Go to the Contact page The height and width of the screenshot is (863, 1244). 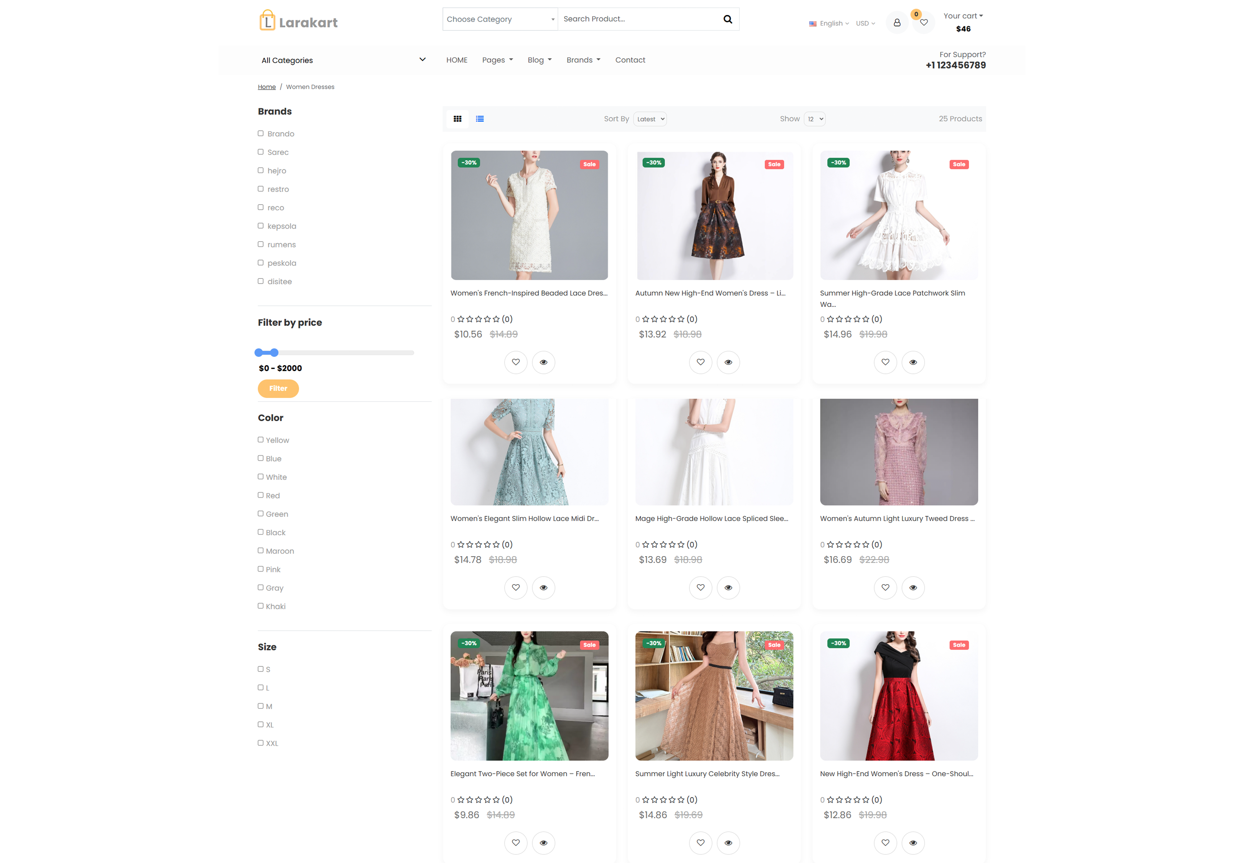click(630, 60)
